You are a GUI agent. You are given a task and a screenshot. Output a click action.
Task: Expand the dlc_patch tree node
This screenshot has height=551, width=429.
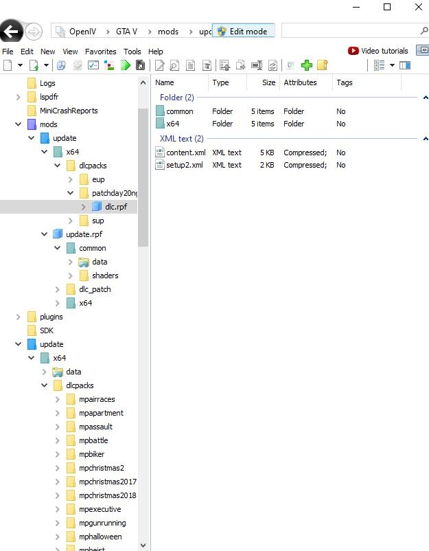pos(58,289)
